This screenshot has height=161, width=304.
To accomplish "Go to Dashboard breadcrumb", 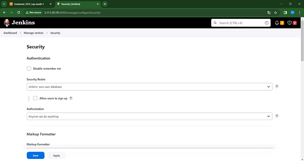I will (x=10, y=33).
